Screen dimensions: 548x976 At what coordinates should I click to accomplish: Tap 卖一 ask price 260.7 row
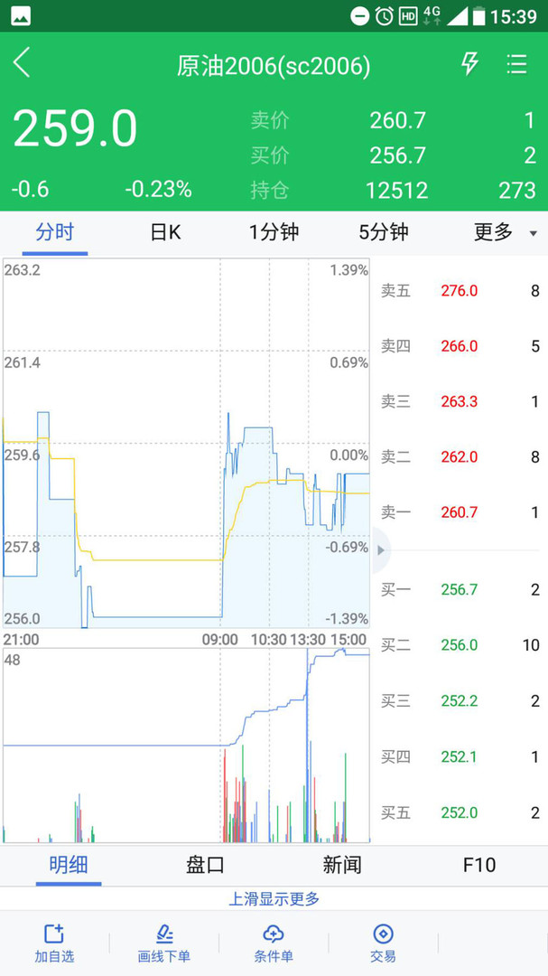(x=460, y=512)
